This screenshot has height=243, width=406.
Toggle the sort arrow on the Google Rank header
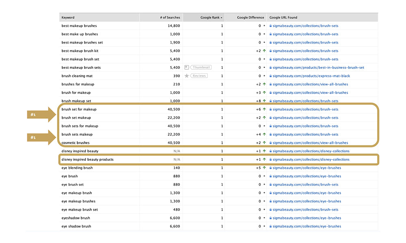click(221, 18)
